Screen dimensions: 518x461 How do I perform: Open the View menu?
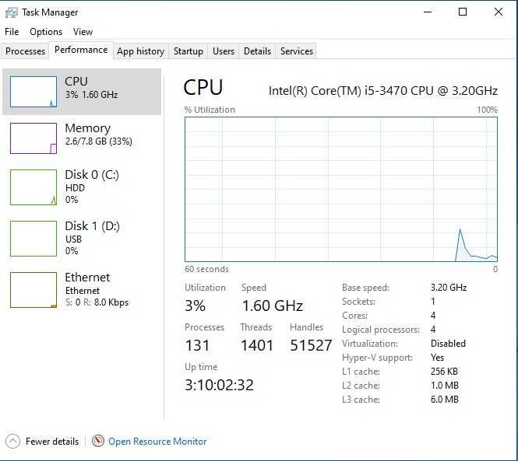point(83,32)
